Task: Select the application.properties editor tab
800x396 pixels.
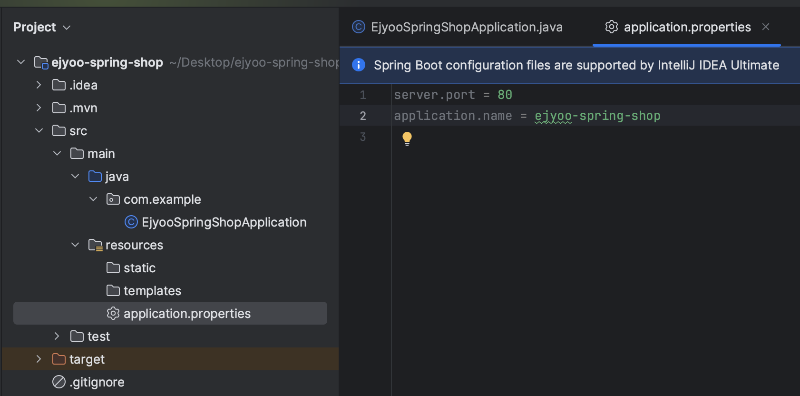Action: [x=687, y=27]
